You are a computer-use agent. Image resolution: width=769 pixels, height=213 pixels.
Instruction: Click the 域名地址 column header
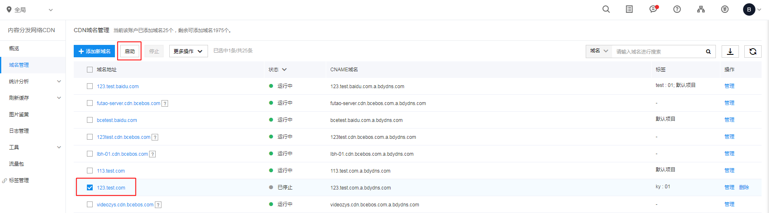point(107,70)
